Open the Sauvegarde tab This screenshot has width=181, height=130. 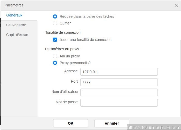click(x=16, y=25)
